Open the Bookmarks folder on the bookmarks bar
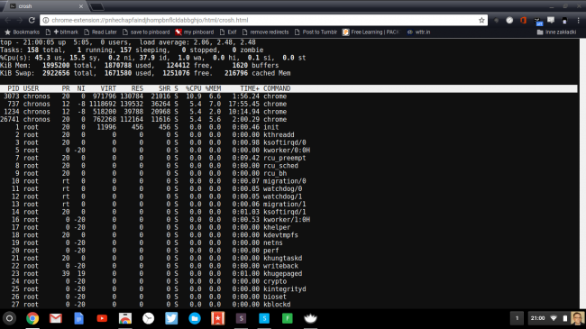Image resolution: width=586 pixels, height=329 pixels. [22, 32]
